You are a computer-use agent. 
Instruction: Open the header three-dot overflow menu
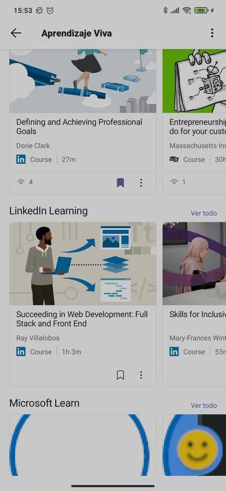click(x=212, y=33)
